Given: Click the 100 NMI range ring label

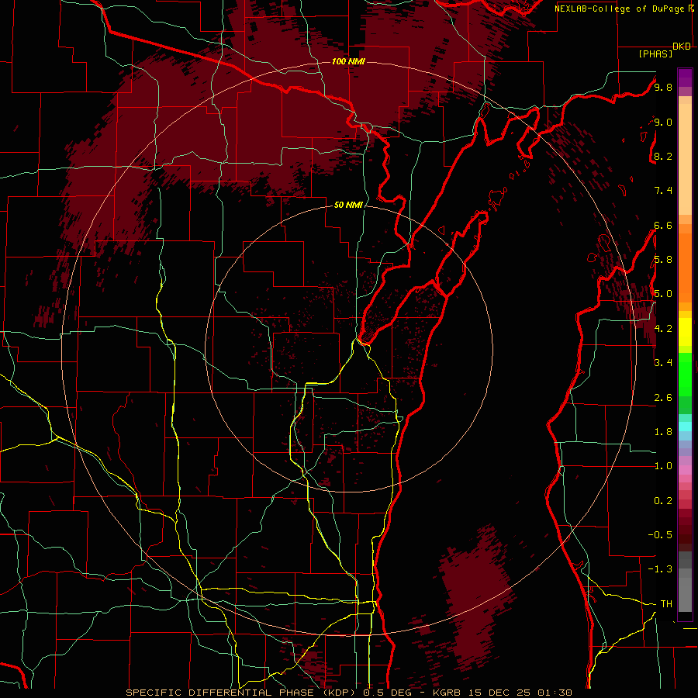Looking at the screenshot, I should (x=348, y=61).
